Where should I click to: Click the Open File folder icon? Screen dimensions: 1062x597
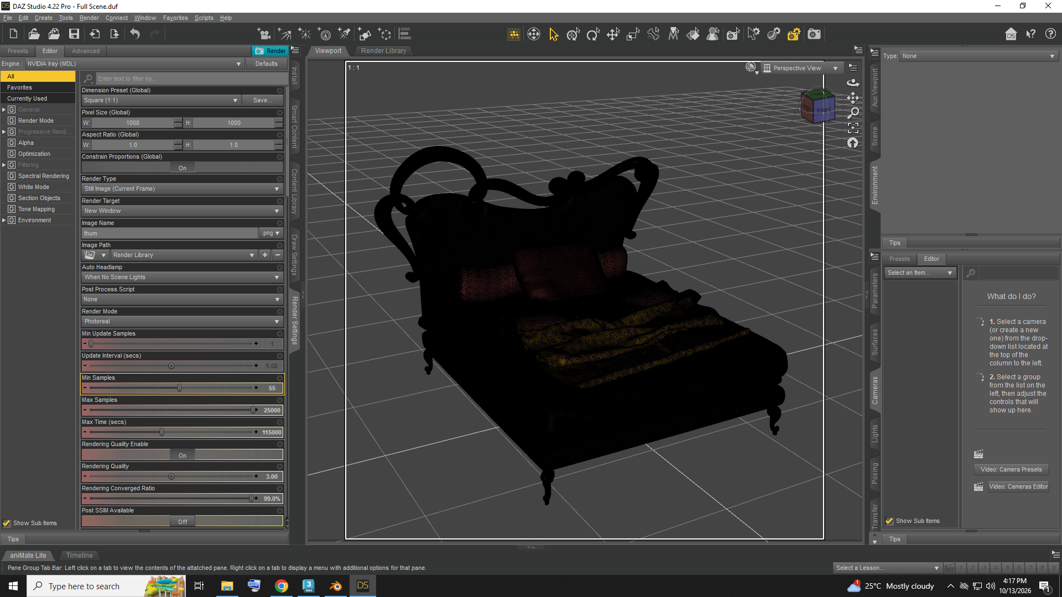click(34, 34)
